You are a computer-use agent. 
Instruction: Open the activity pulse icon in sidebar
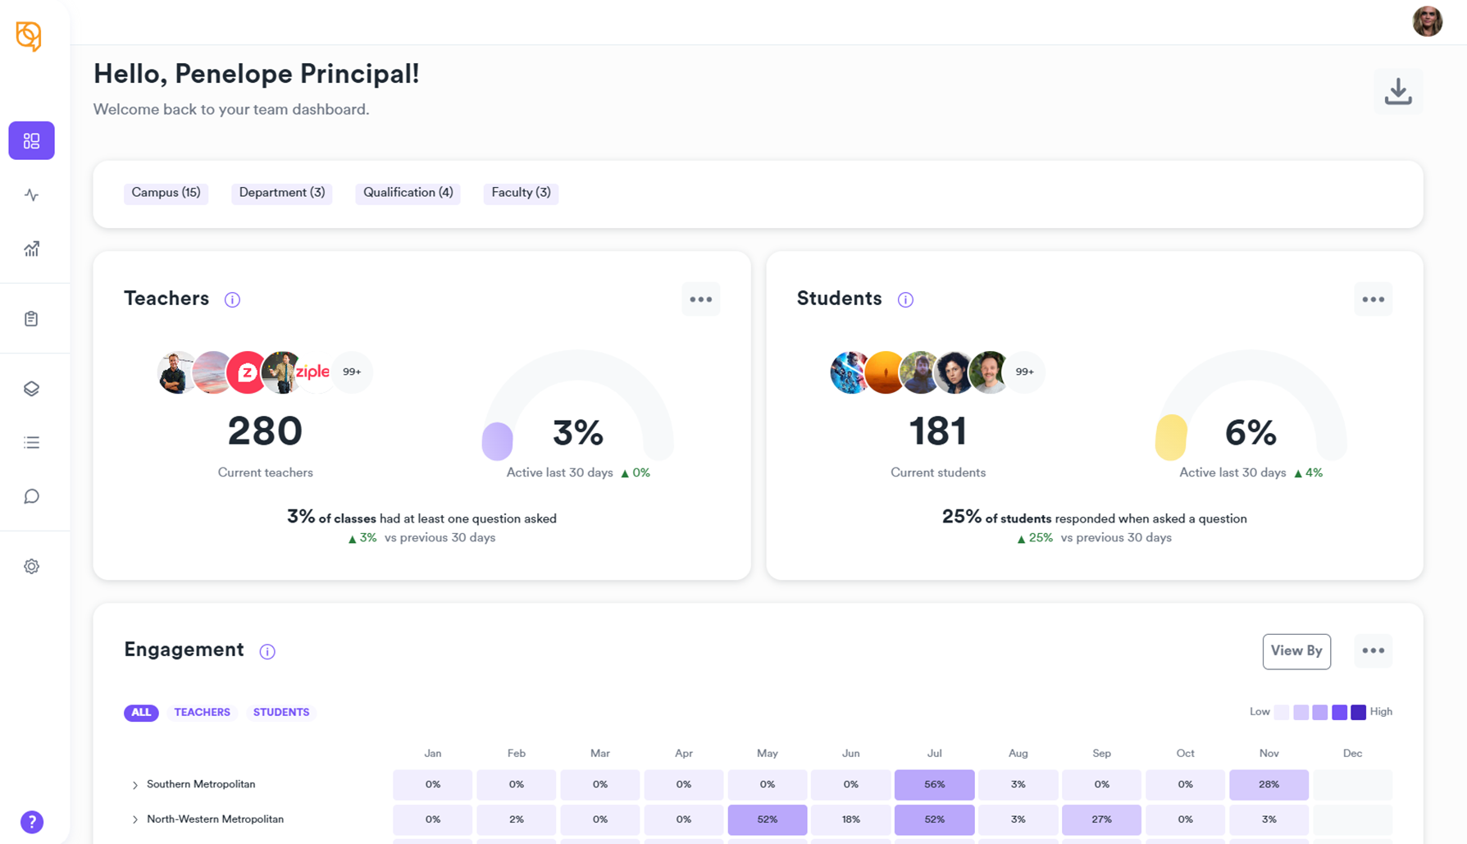31,195
